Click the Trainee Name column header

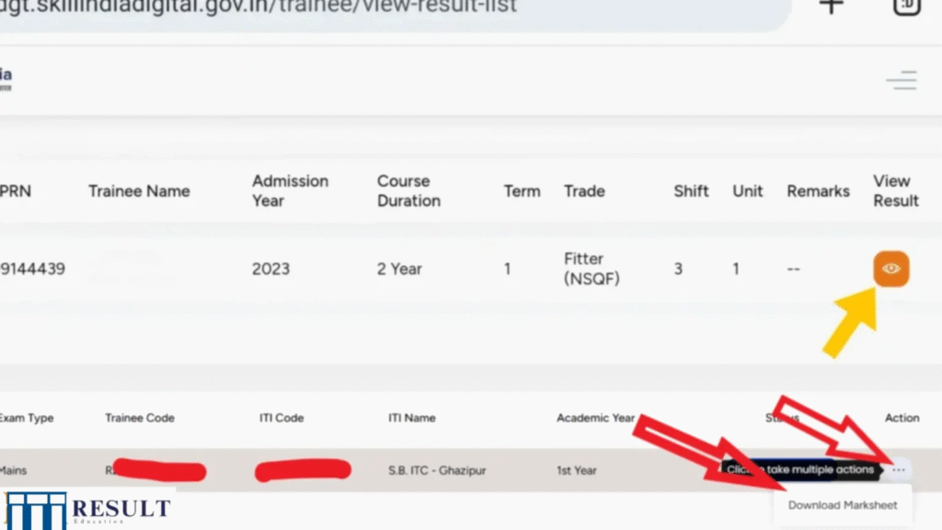[x=140, y=191]
